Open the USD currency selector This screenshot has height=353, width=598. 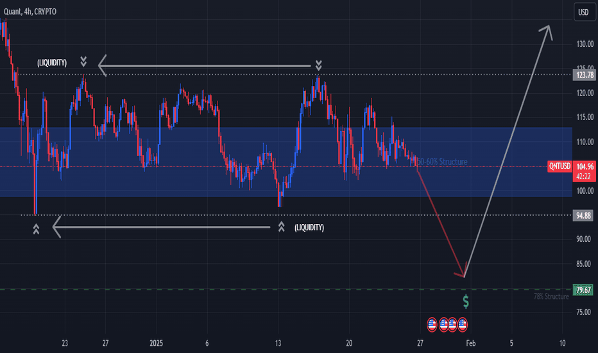click(x=583, y=12)
